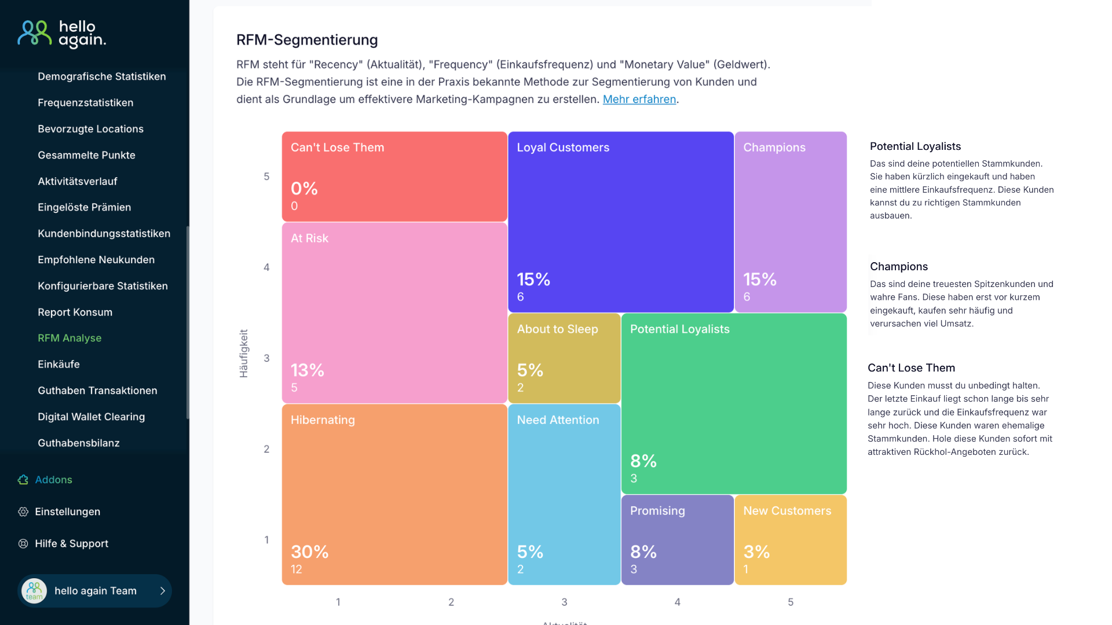Select the Need Attention segment
The height and width of the screenshot is (625, 1112).
coord(564,494)
